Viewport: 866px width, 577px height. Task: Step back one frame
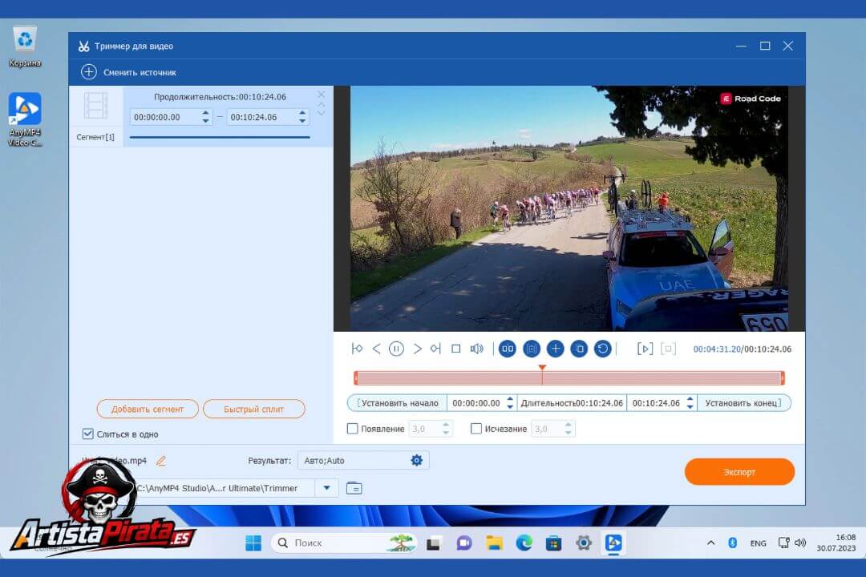pyautogui.click(x=377, y=349)
